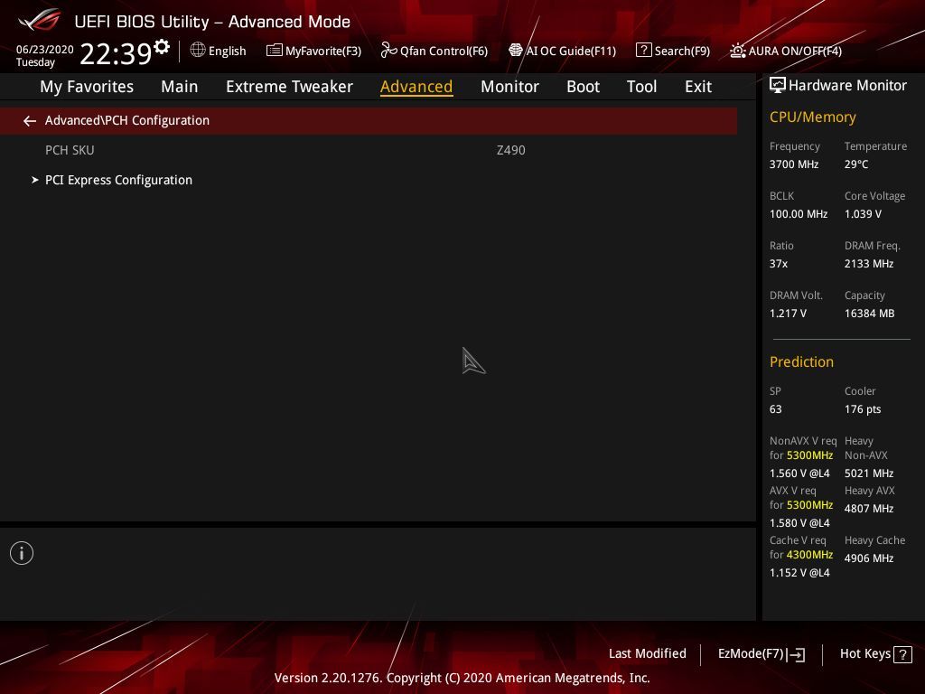This screenshot has width=925, height=694.
Task: Open Qfan Control(F6)
Action: coord(434,51)
